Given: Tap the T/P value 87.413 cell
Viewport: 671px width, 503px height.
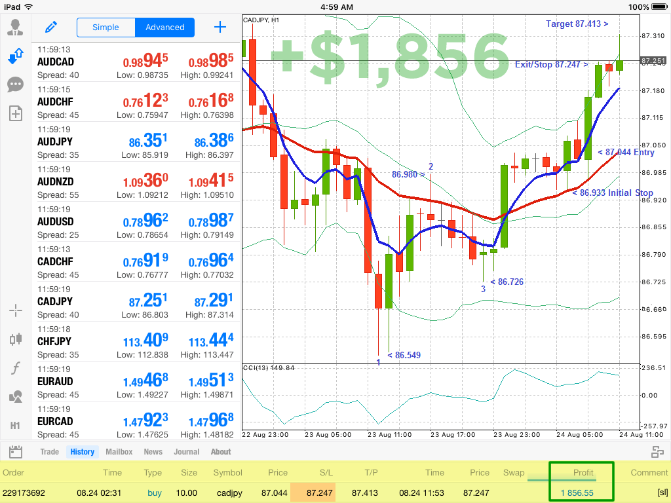Looking at the screenshot, I should tap(364, 493).
